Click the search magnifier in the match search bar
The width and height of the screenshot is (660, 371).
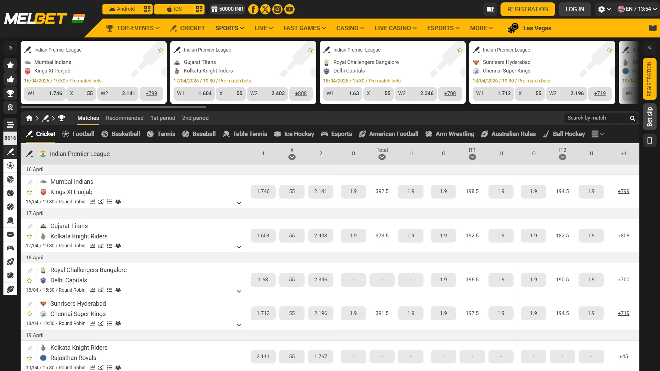(633, 118)
